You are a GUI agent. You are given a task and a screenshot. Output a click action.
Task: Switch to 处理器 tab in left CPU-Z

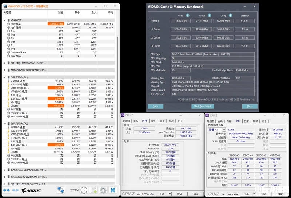tap(126, 121)
